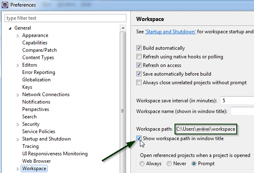Image resolution: width=254 pixels, height=173 pixels.
Task: Open Service Policies preferences
Action: point(39,131)
